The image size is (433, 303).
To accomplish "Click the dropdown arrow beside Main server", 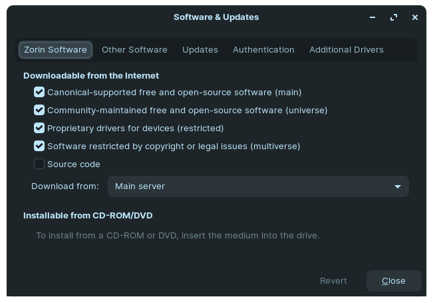I will click(398, 186).
